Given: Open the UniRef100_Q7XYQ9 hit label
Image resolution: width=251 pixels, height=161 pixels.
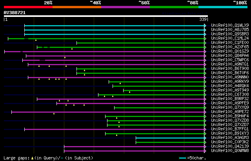Looking at the screenshot, I should [230, 108].
